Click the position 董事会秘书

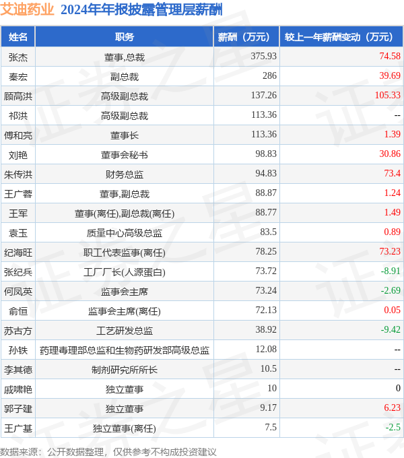(x=125, y=155)
